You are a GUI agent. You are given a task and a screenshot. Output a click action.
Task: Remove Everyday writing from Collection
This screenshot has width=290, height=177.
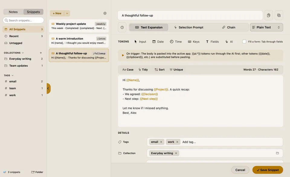(176, 153)
